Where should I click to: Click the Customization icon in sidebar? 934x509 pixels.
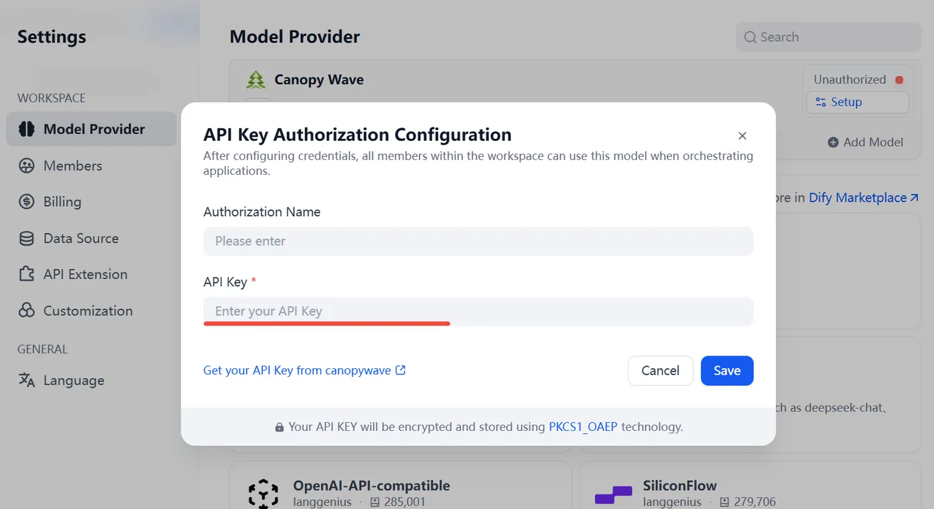[27, 311]
